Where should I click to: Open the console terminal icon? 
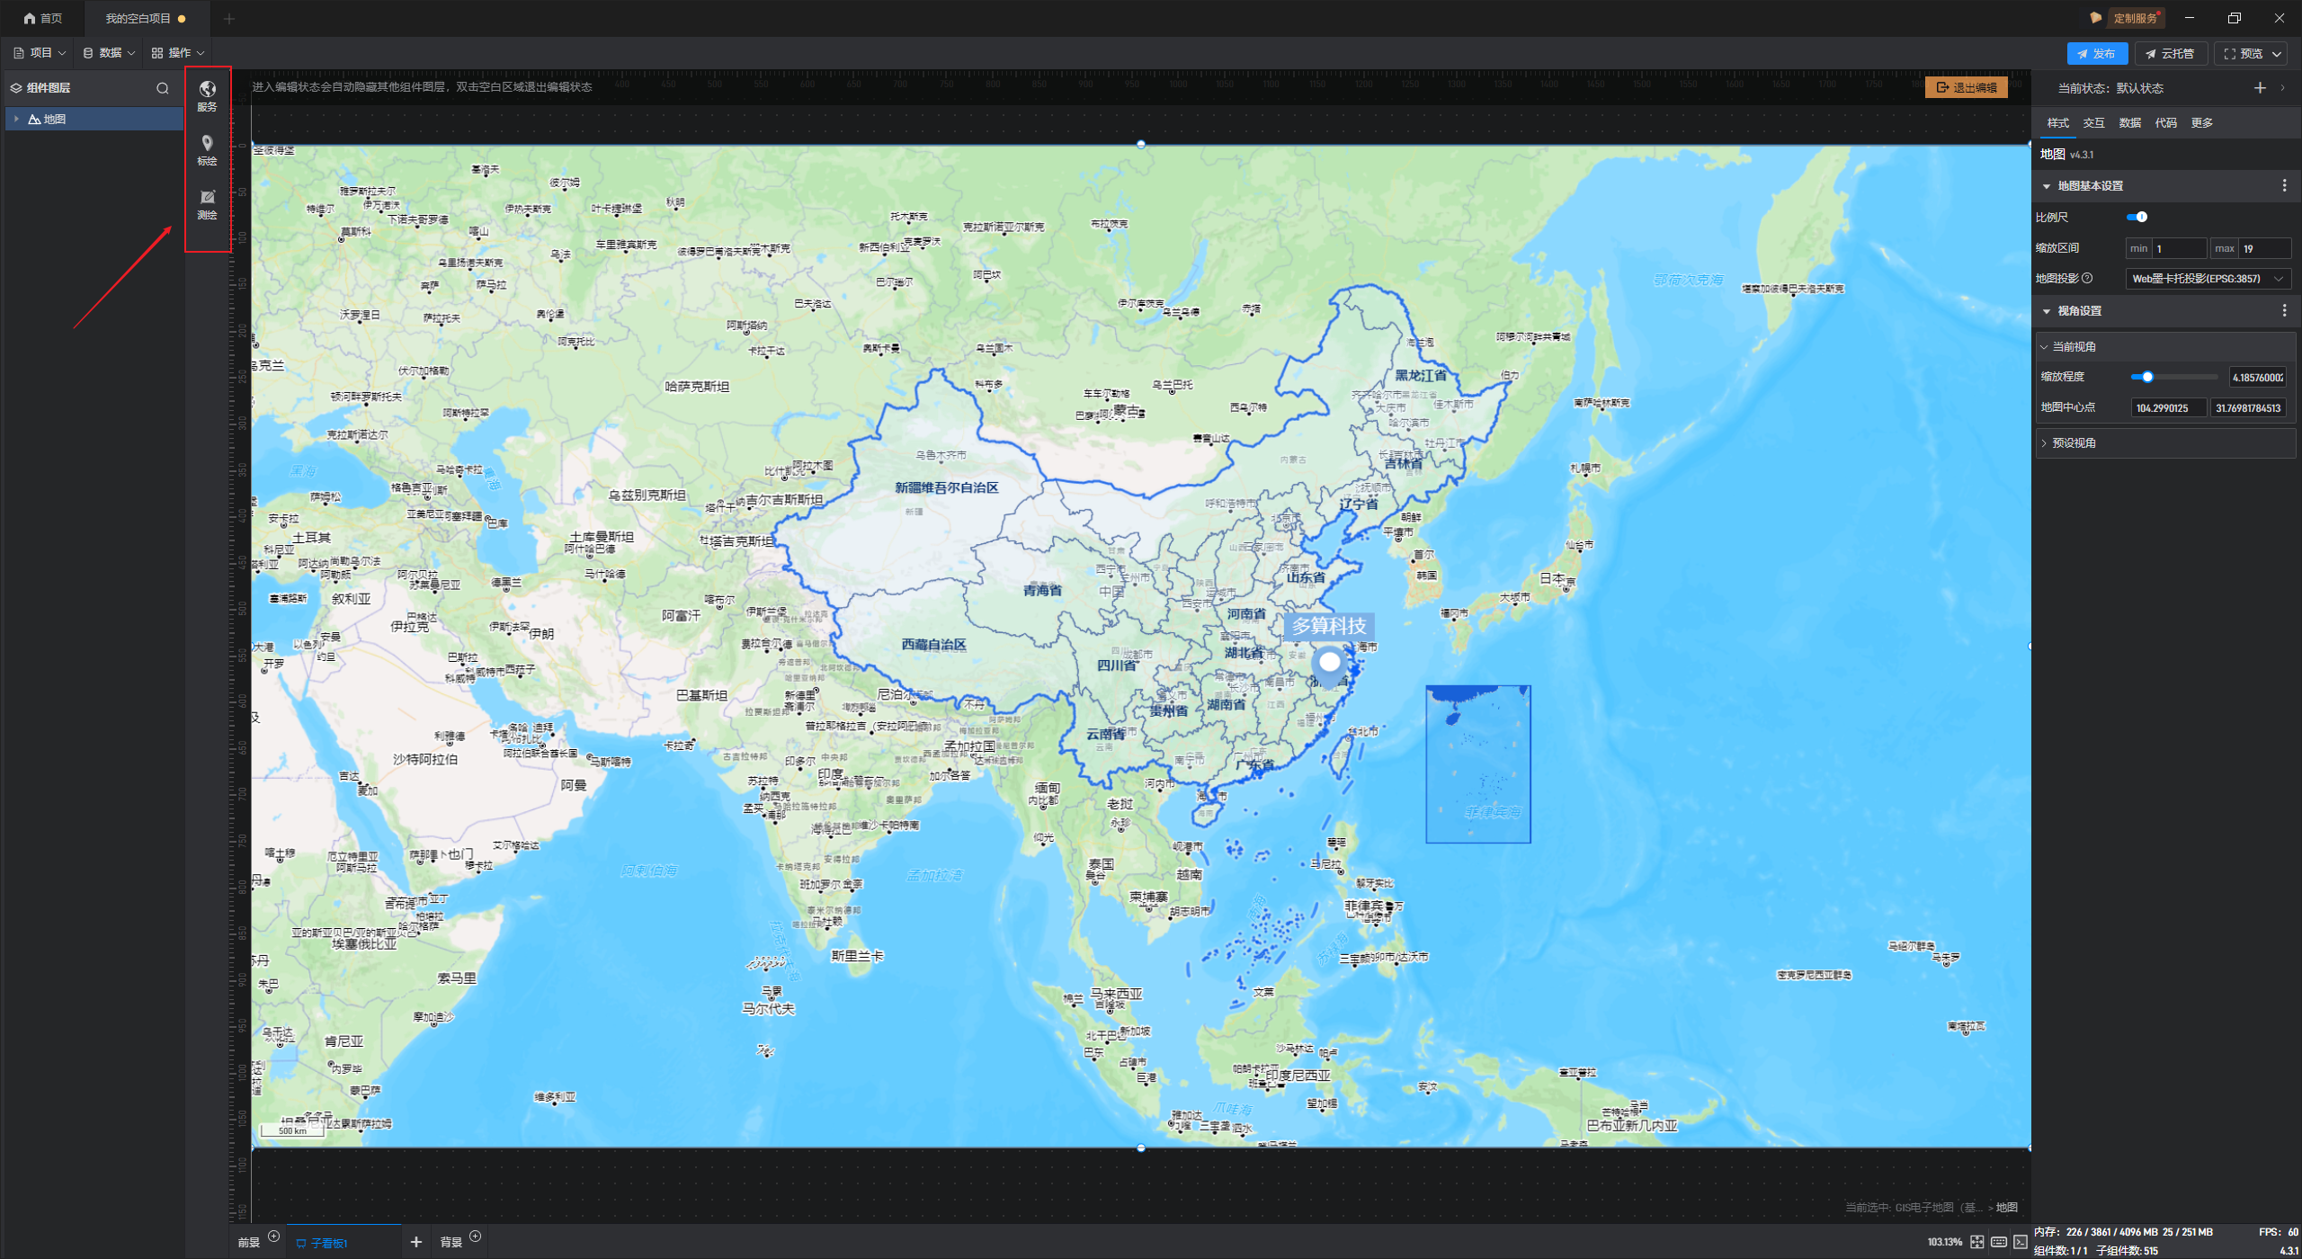(2020, 1242)
